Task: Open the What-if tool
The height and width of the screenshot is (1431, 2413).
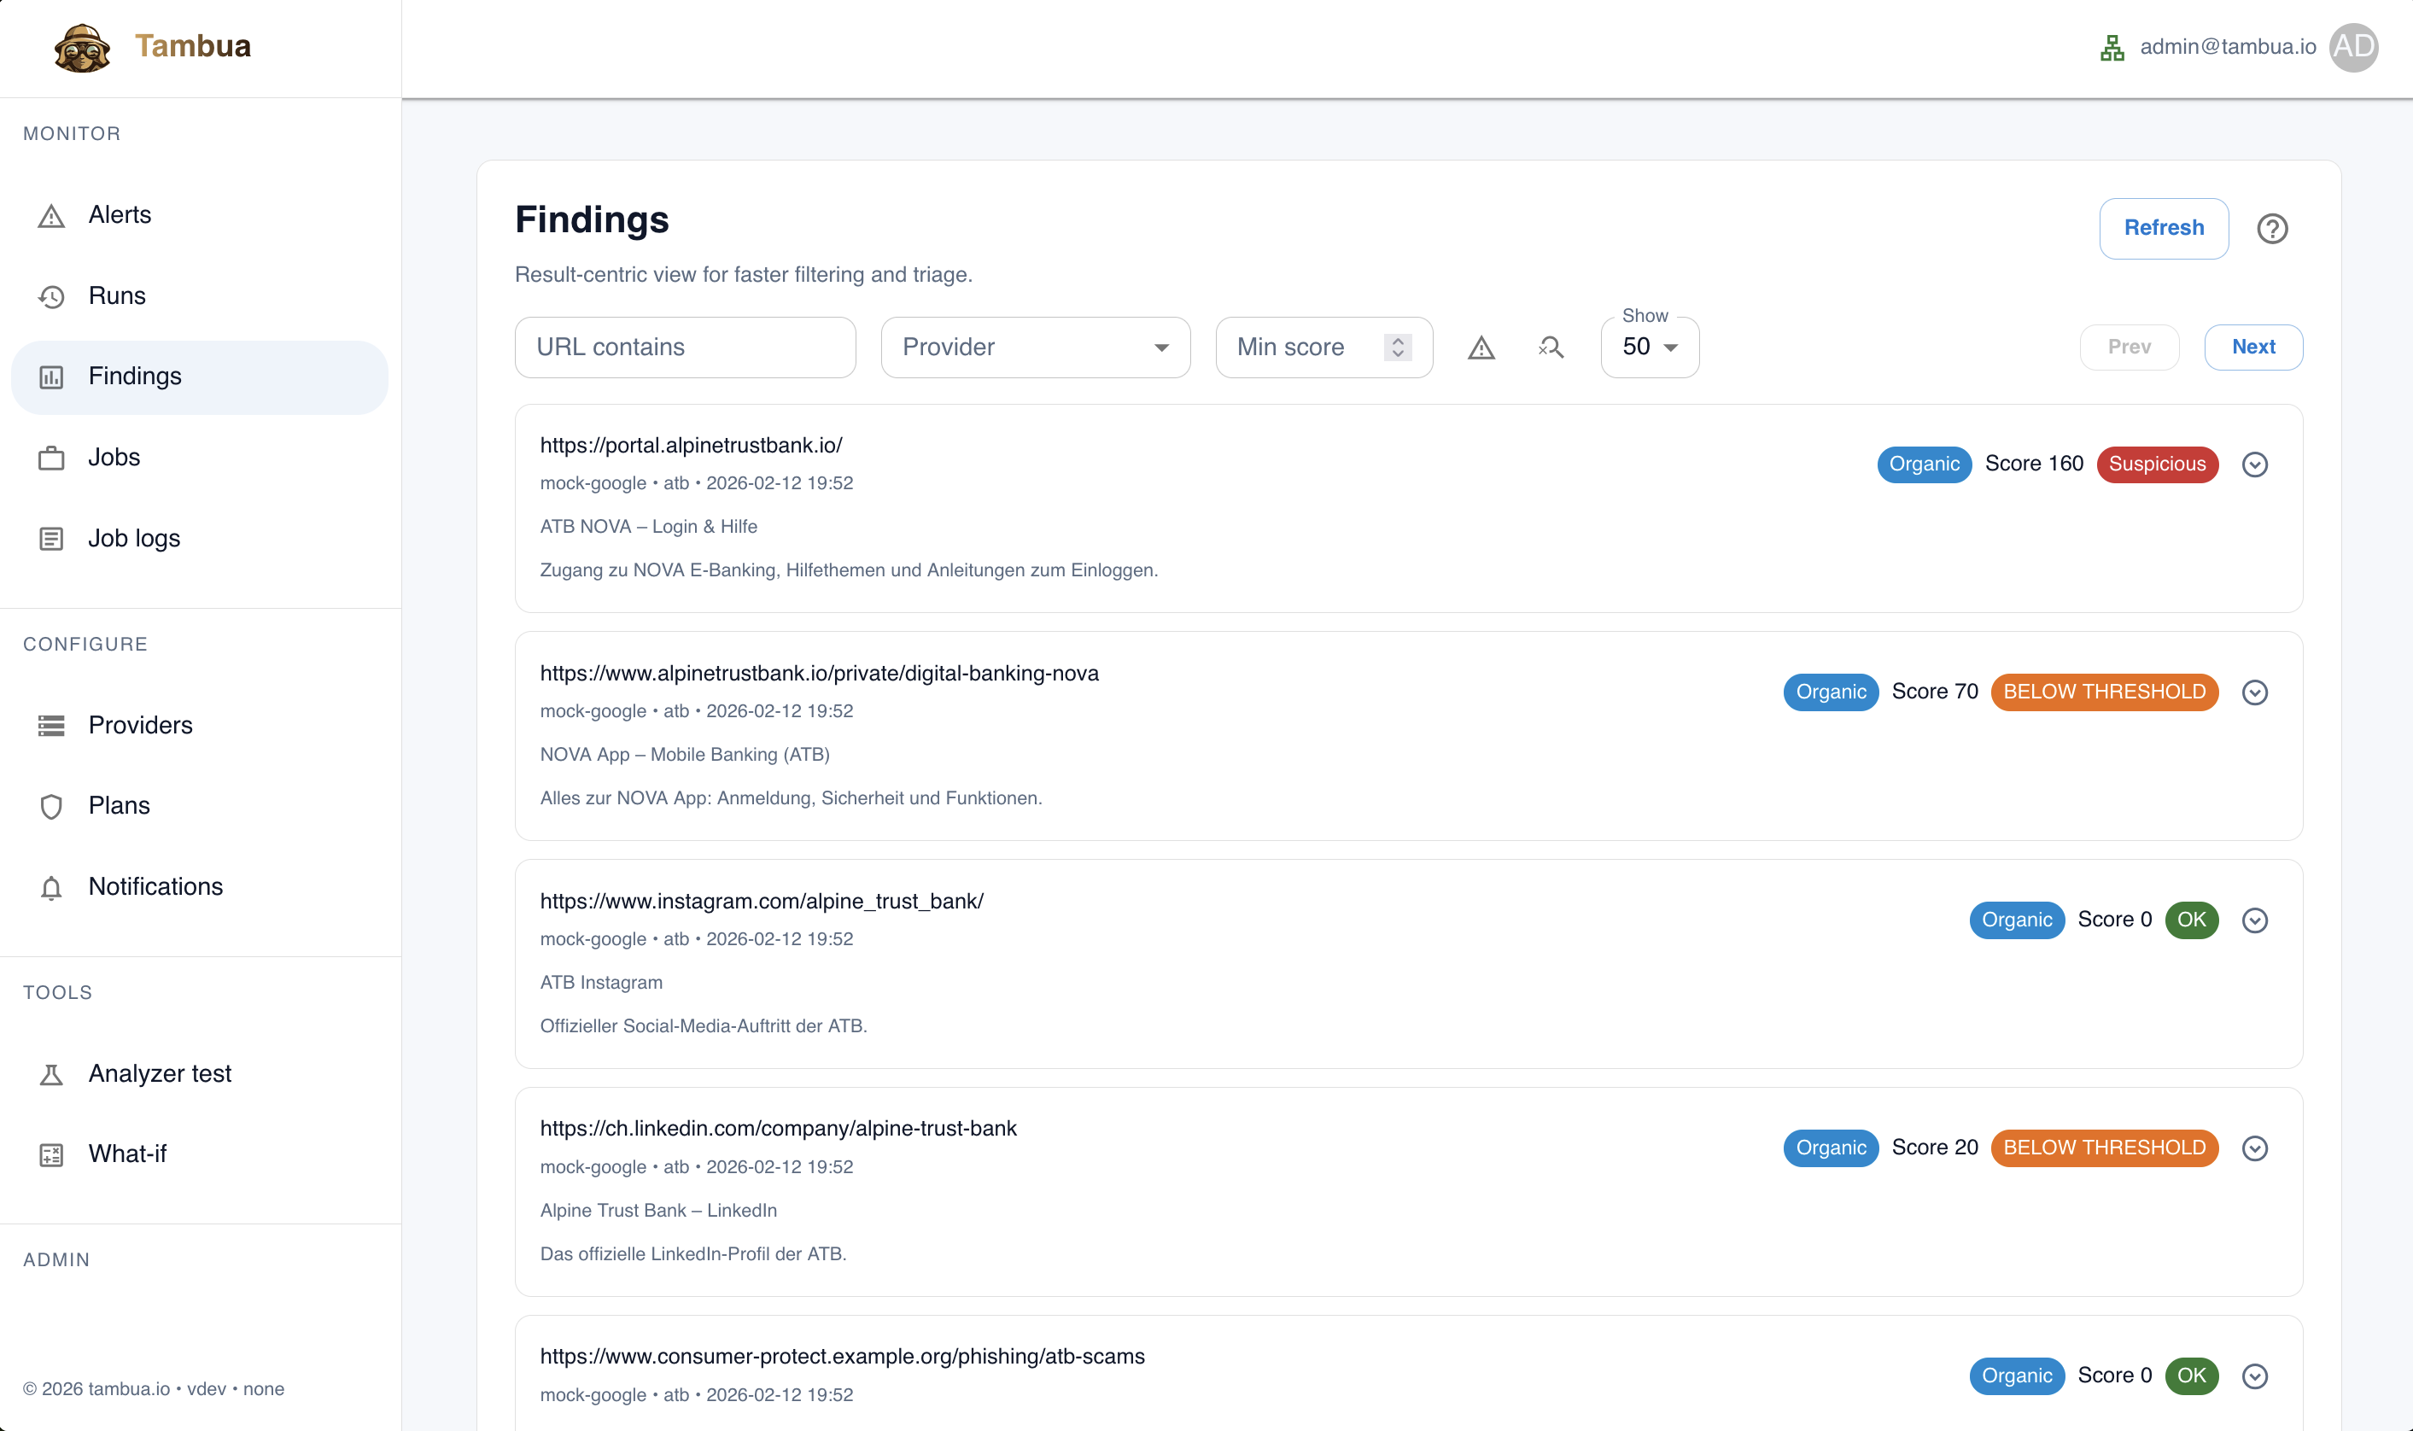Action: coord(127,1154)
